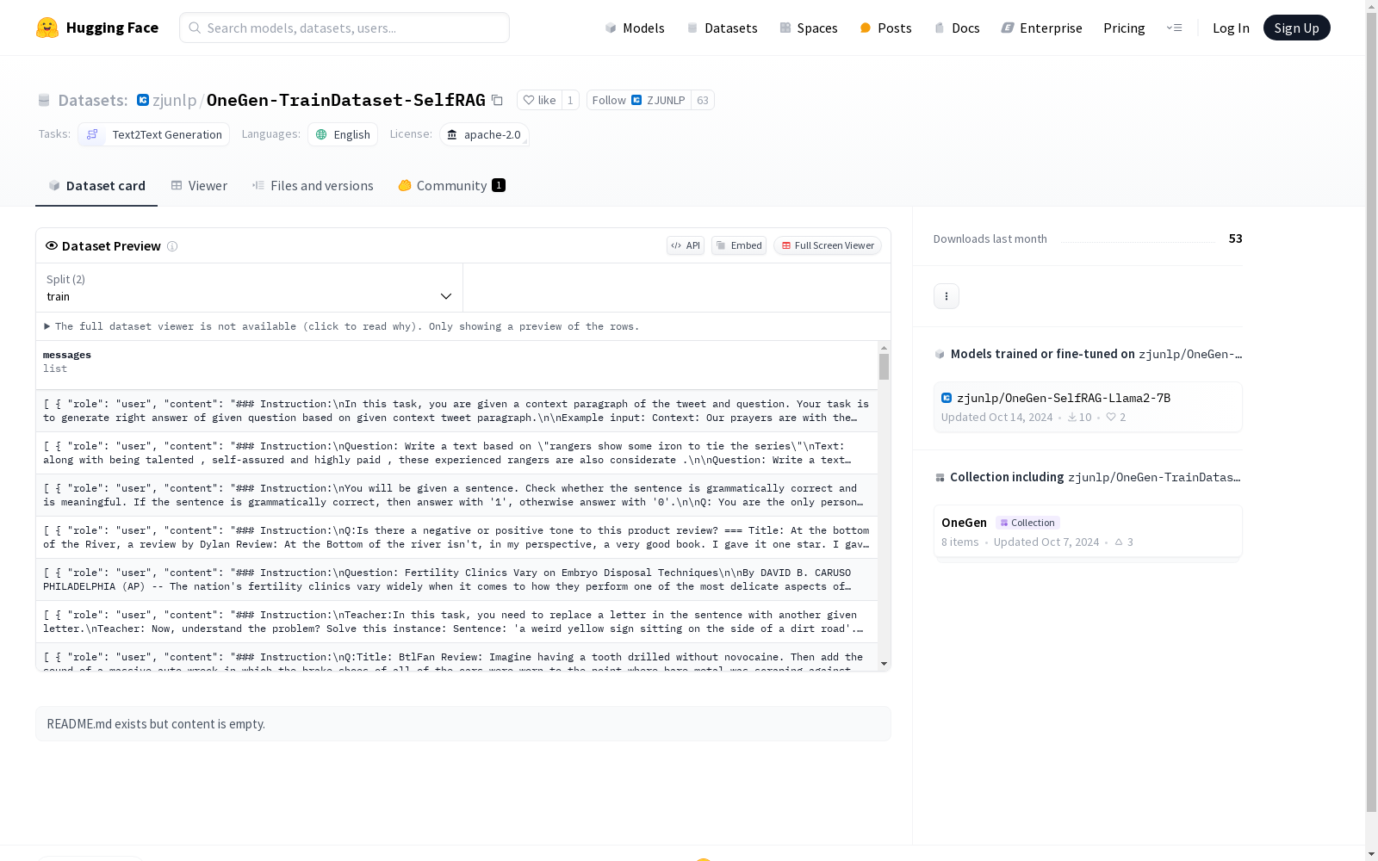
Task: Switch to the Viewer tab
Action: click(x=199, y=186)
